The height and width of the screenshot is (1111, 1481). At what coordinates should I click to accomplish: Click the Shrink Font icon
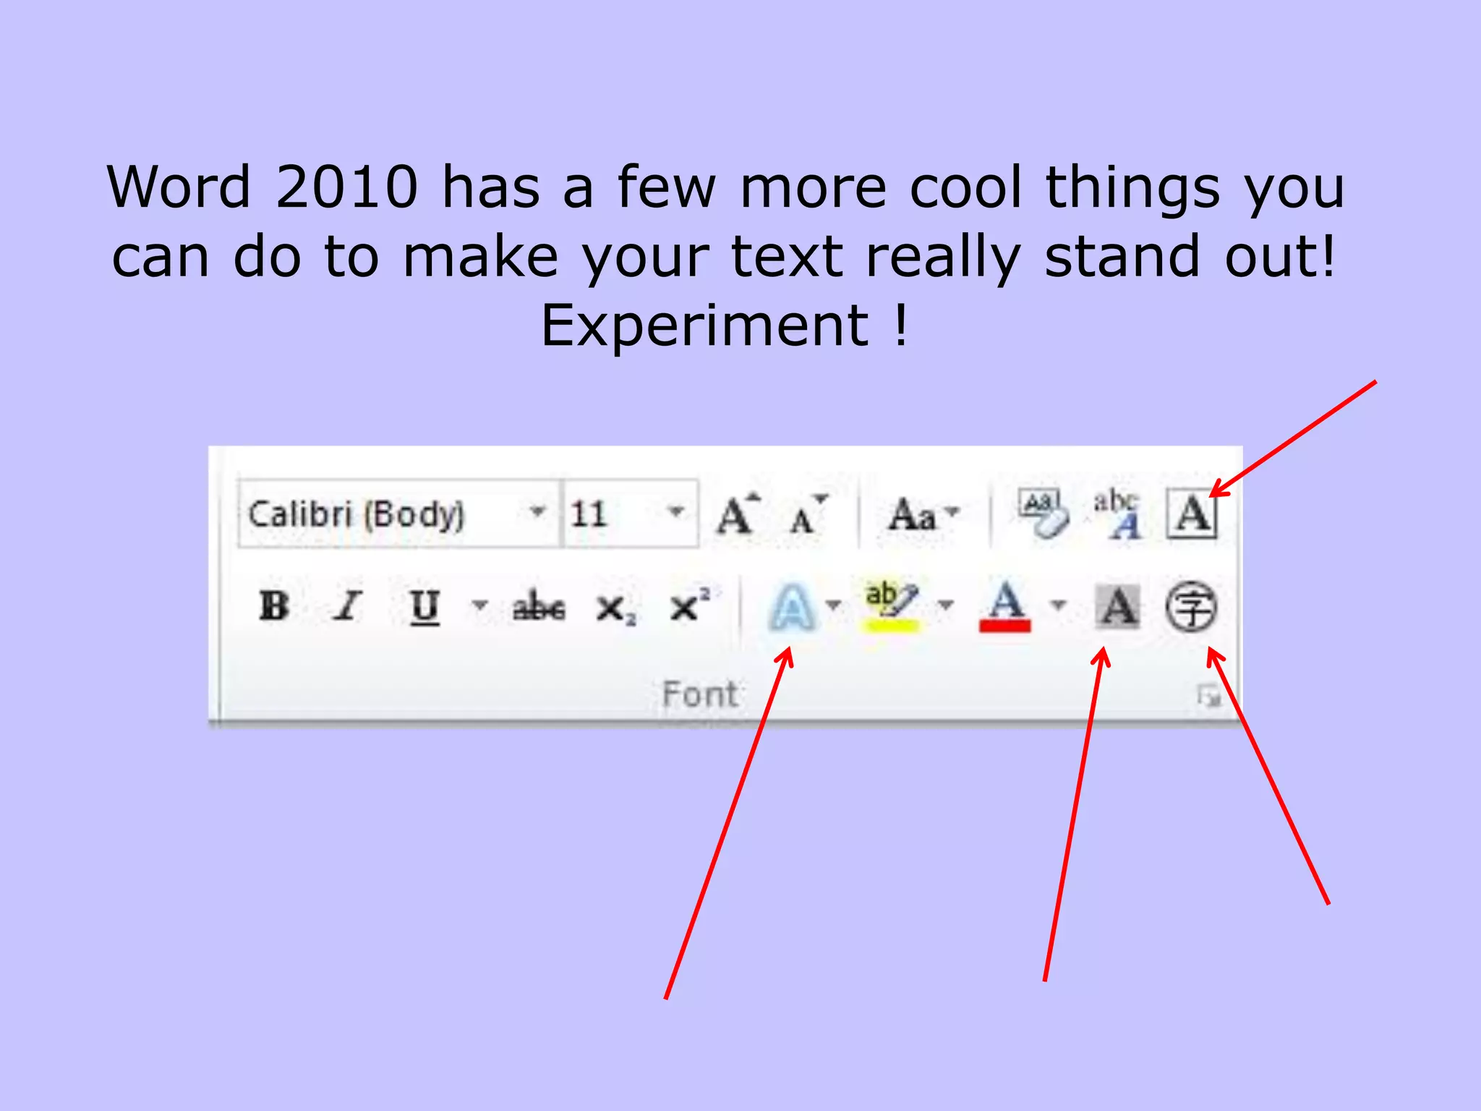808,514
